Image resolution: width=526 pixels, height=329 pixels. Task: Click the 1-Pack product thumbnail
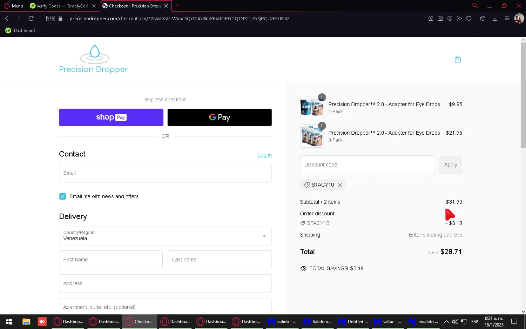312,108
